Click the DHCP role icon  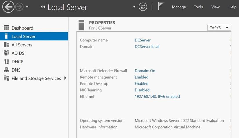(6, 61)
